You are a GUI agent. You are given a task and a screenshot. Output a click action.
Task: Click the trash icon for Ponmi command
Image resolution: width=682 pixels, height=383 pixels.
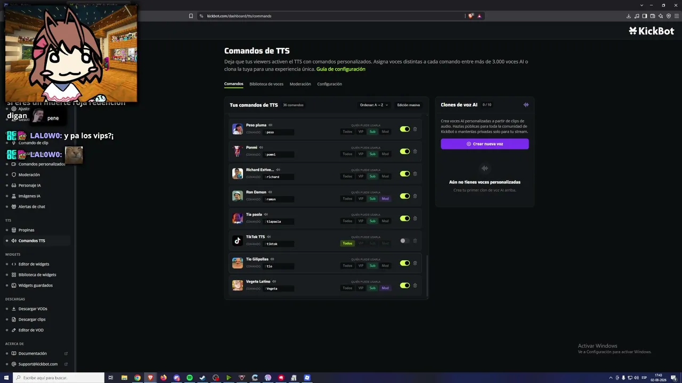[415, 152]
